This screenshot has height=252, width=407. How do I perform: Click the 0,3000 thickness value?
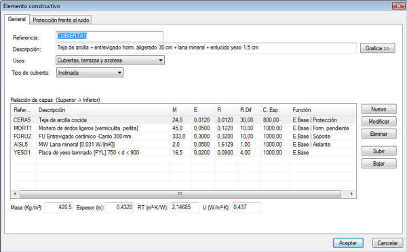(201, 136)
